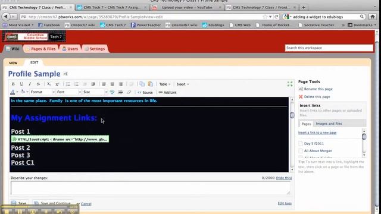
Task: Click the editor vertical scrollbar thumb
Action: [292, 115]
